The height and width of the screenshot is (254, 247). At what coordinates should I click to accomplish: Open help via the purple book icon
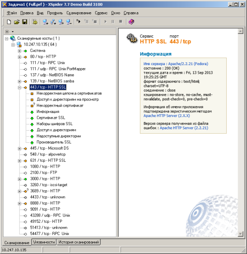(131, 22)
